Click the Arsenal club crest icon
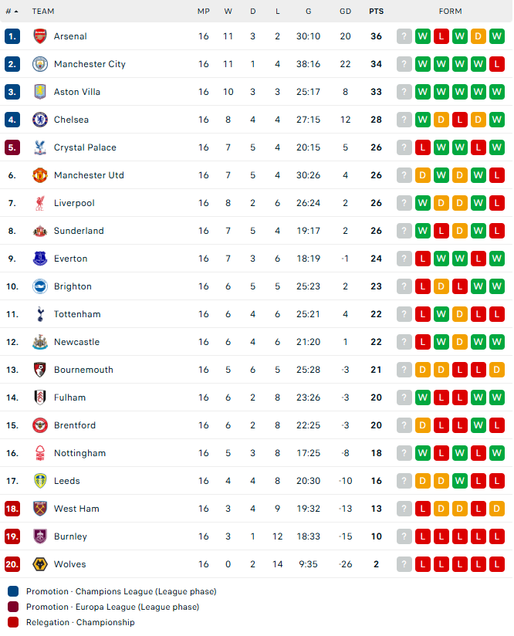The height and width of the screenshot is (636, 514). click(x=40, y=36)
